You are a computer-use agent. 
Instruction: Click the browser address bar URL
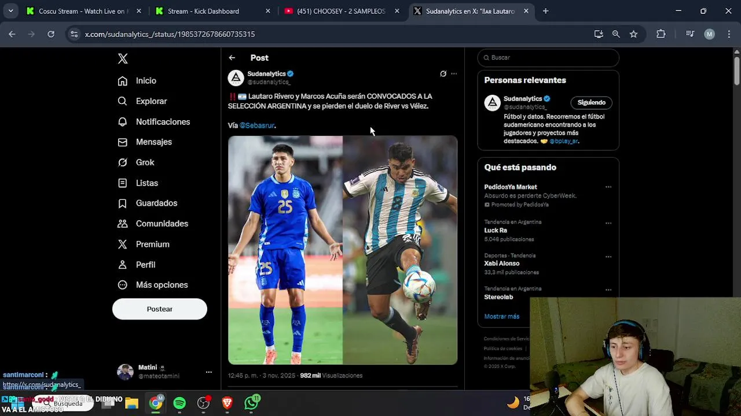[x=170, y=34]
